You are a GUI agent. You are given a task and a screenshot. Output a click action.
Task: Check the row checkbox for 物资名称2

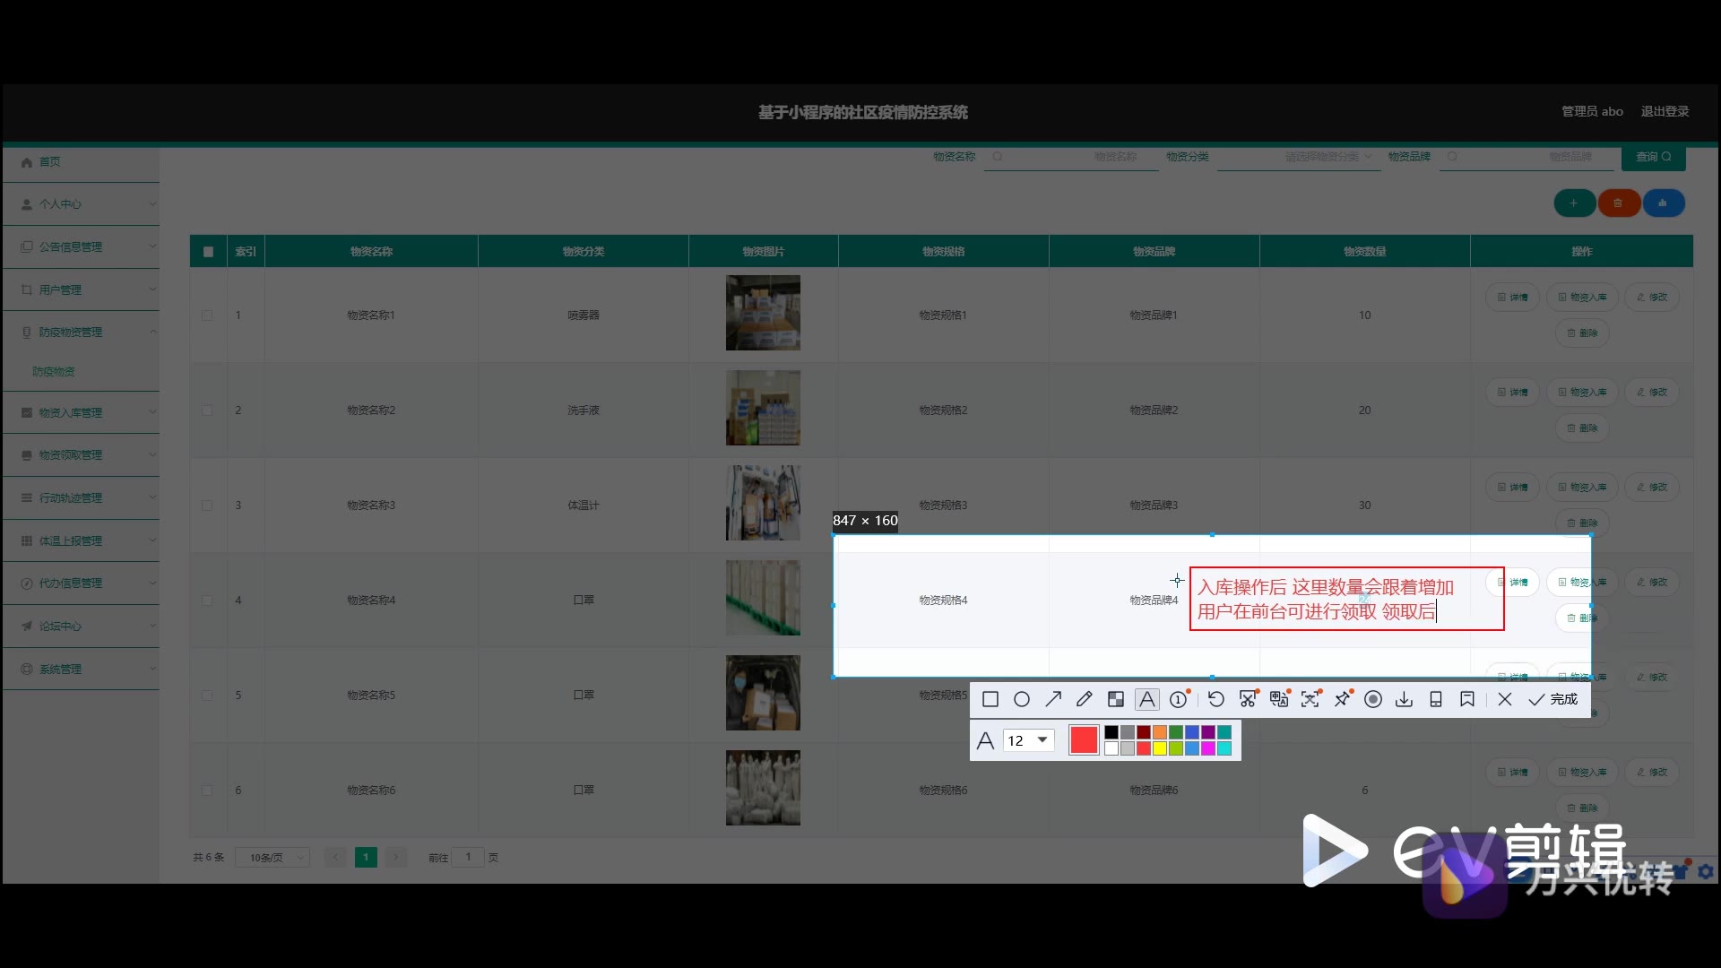(207, 411)
